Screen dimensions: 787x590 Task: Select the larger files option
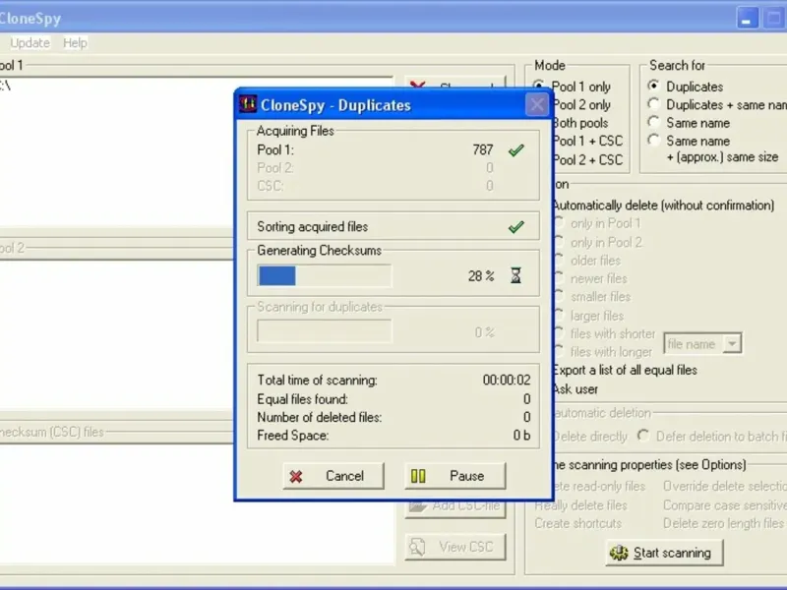point(589,316)
